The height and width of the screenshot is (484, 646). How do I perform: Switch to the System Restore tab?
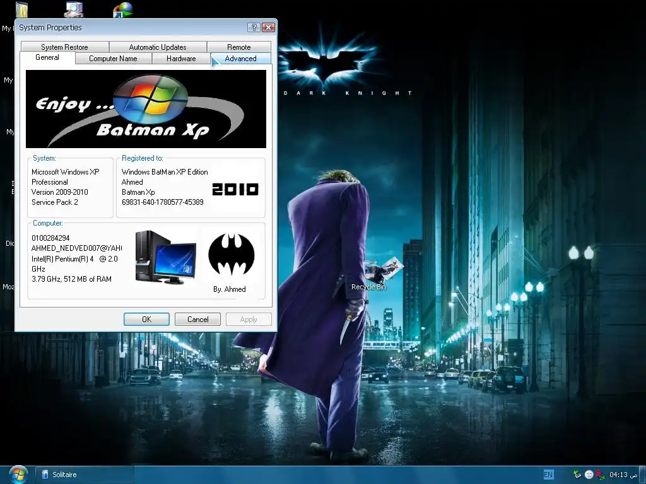click(x=65, y=47)
